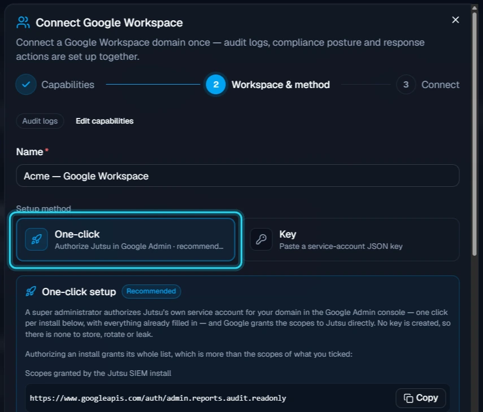
Task: Click the paragraph starting "A super administrator authorizes"
Action: click(238, 323)
